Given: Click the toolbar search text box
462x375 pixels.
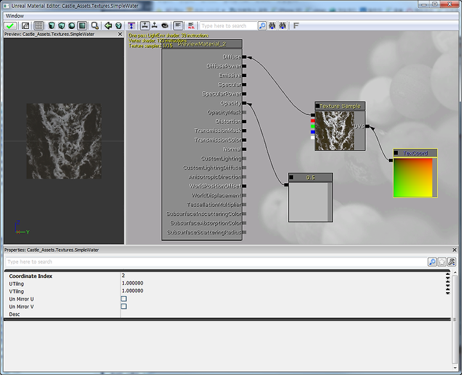Looking at the screenshot, I should pos(228,26).
